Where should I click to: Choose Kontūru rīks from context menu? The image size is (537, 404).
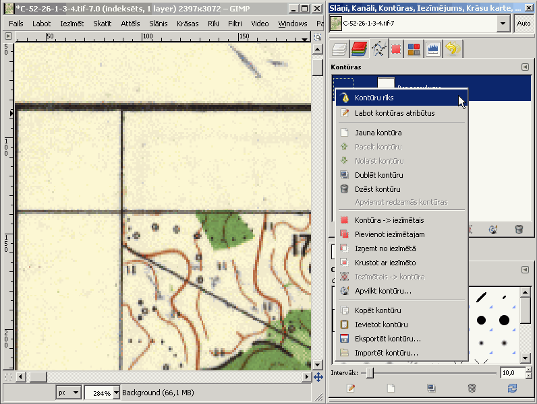pyautogui.click(x=401, y=98)
